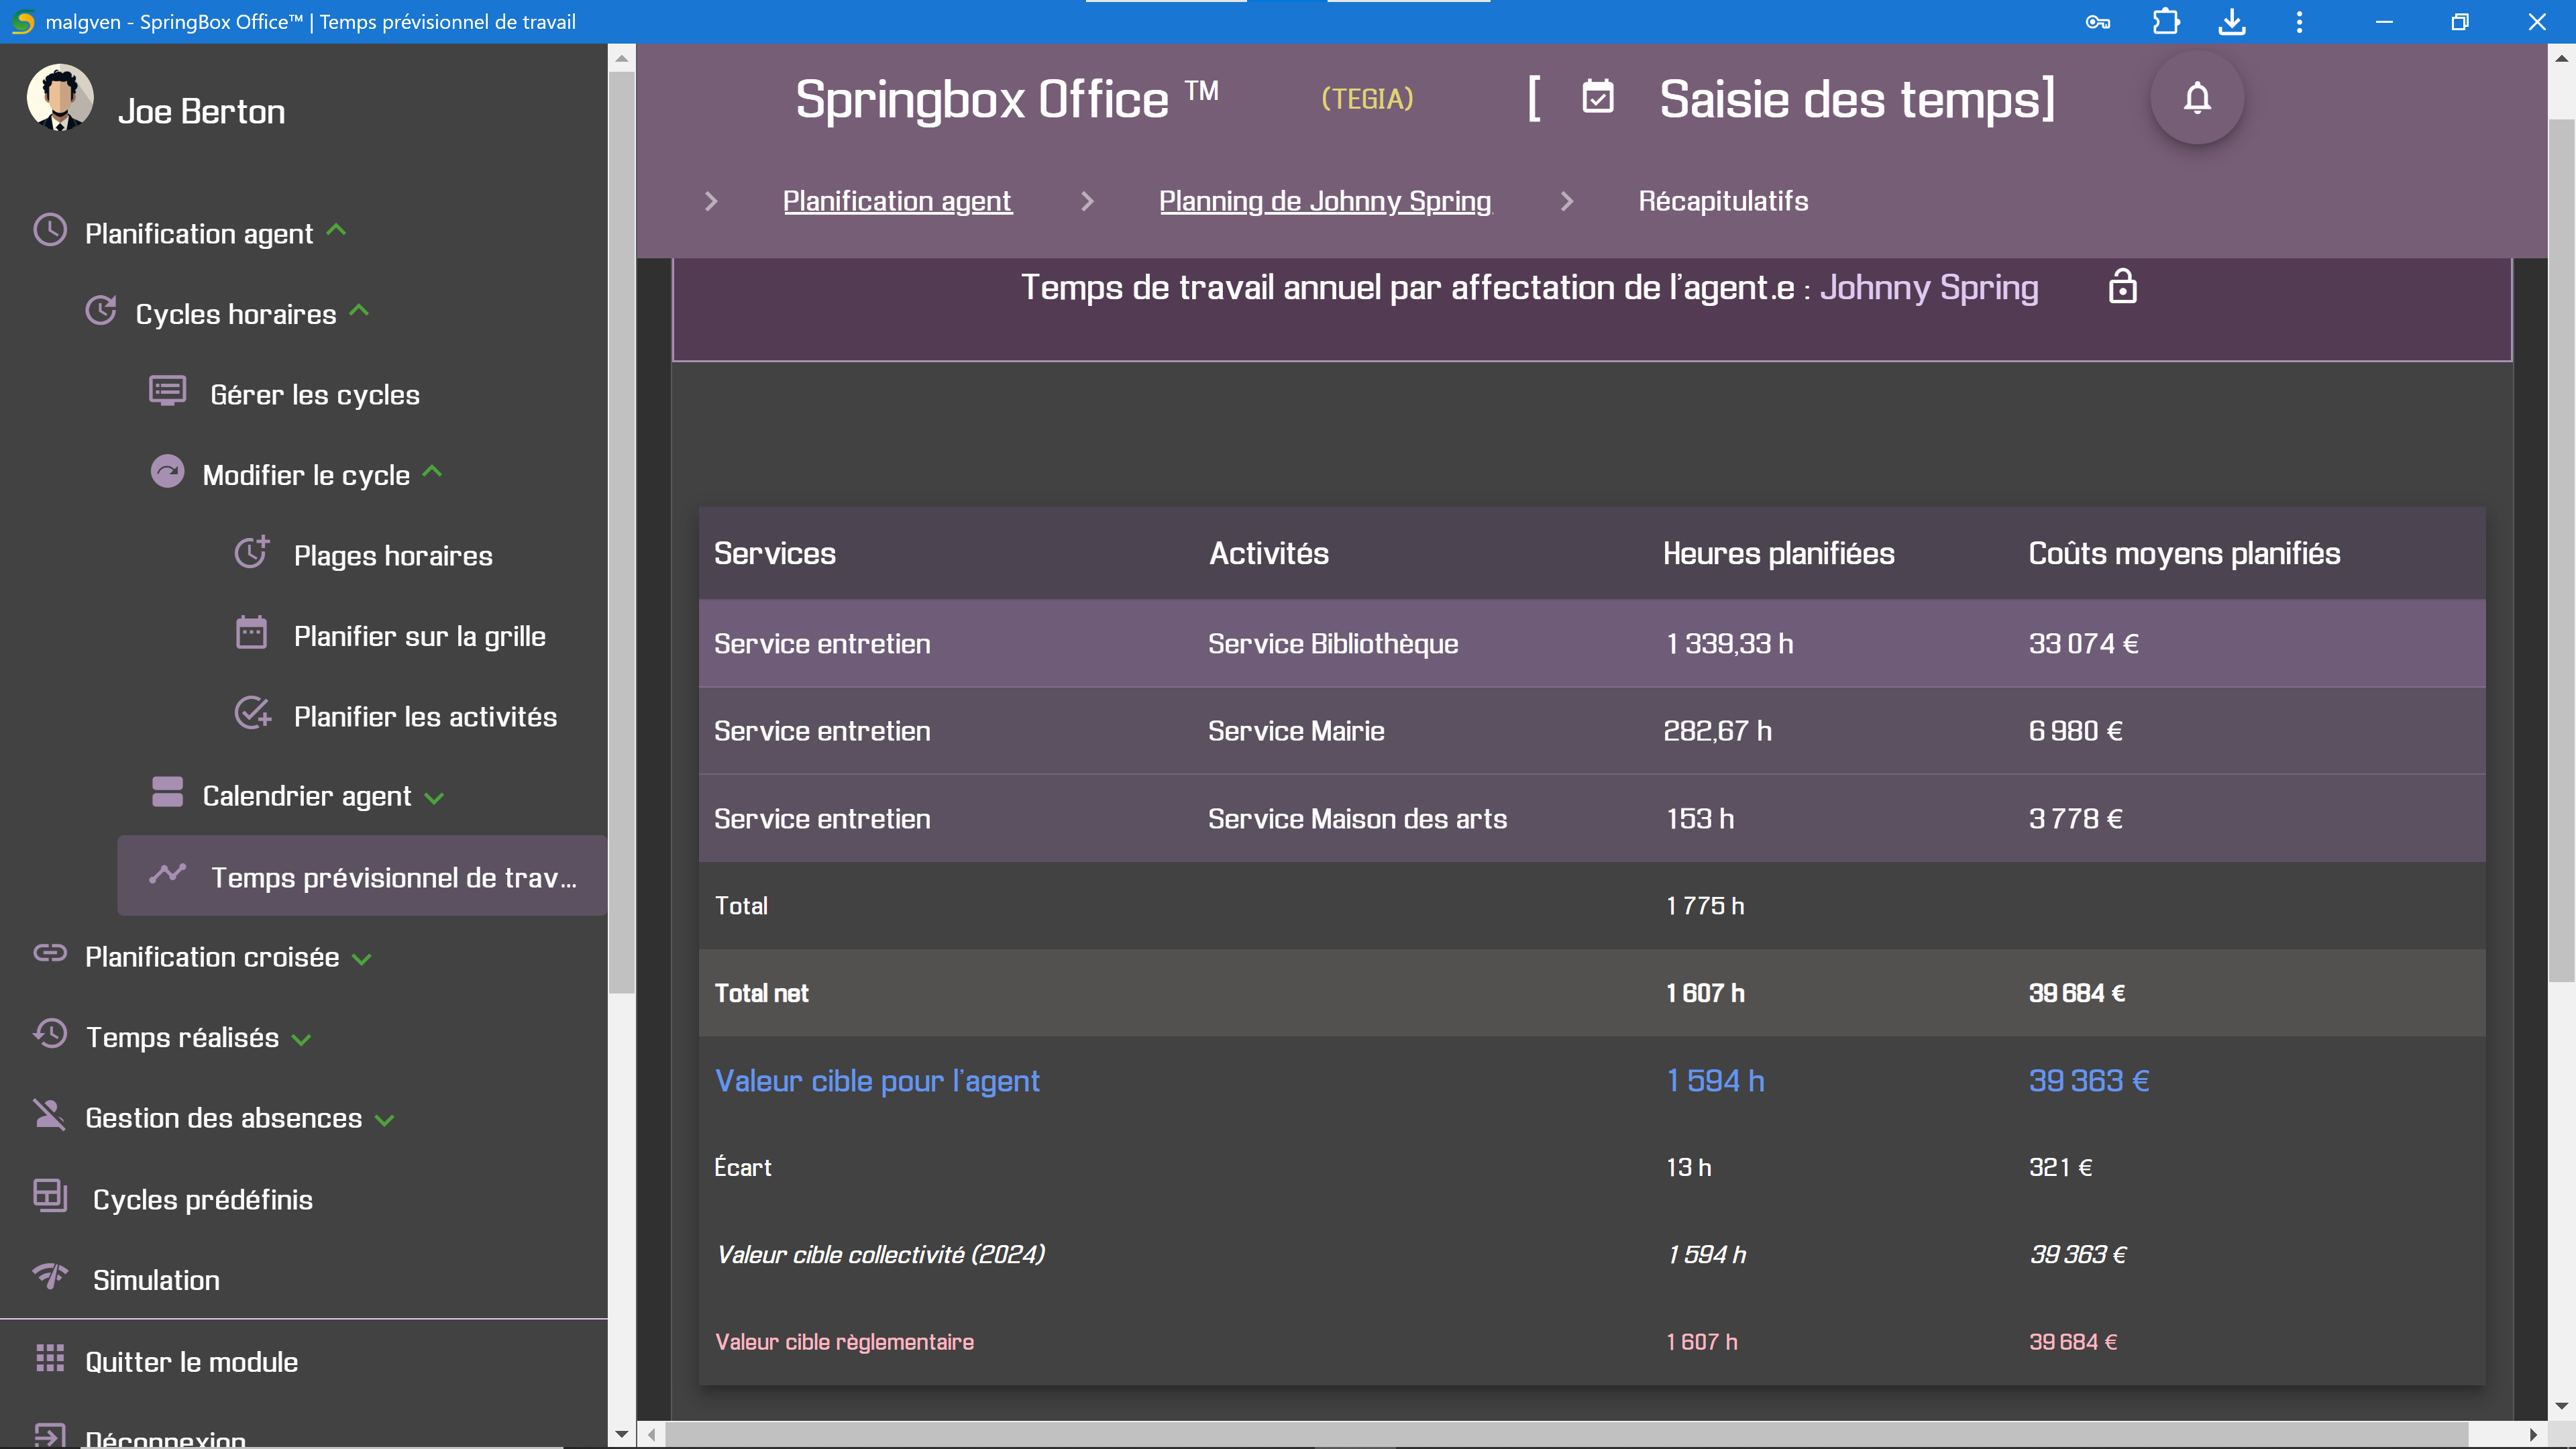Click Quitter le module
This screenshot has width=2576, height=1449.
coord(191,1361)
